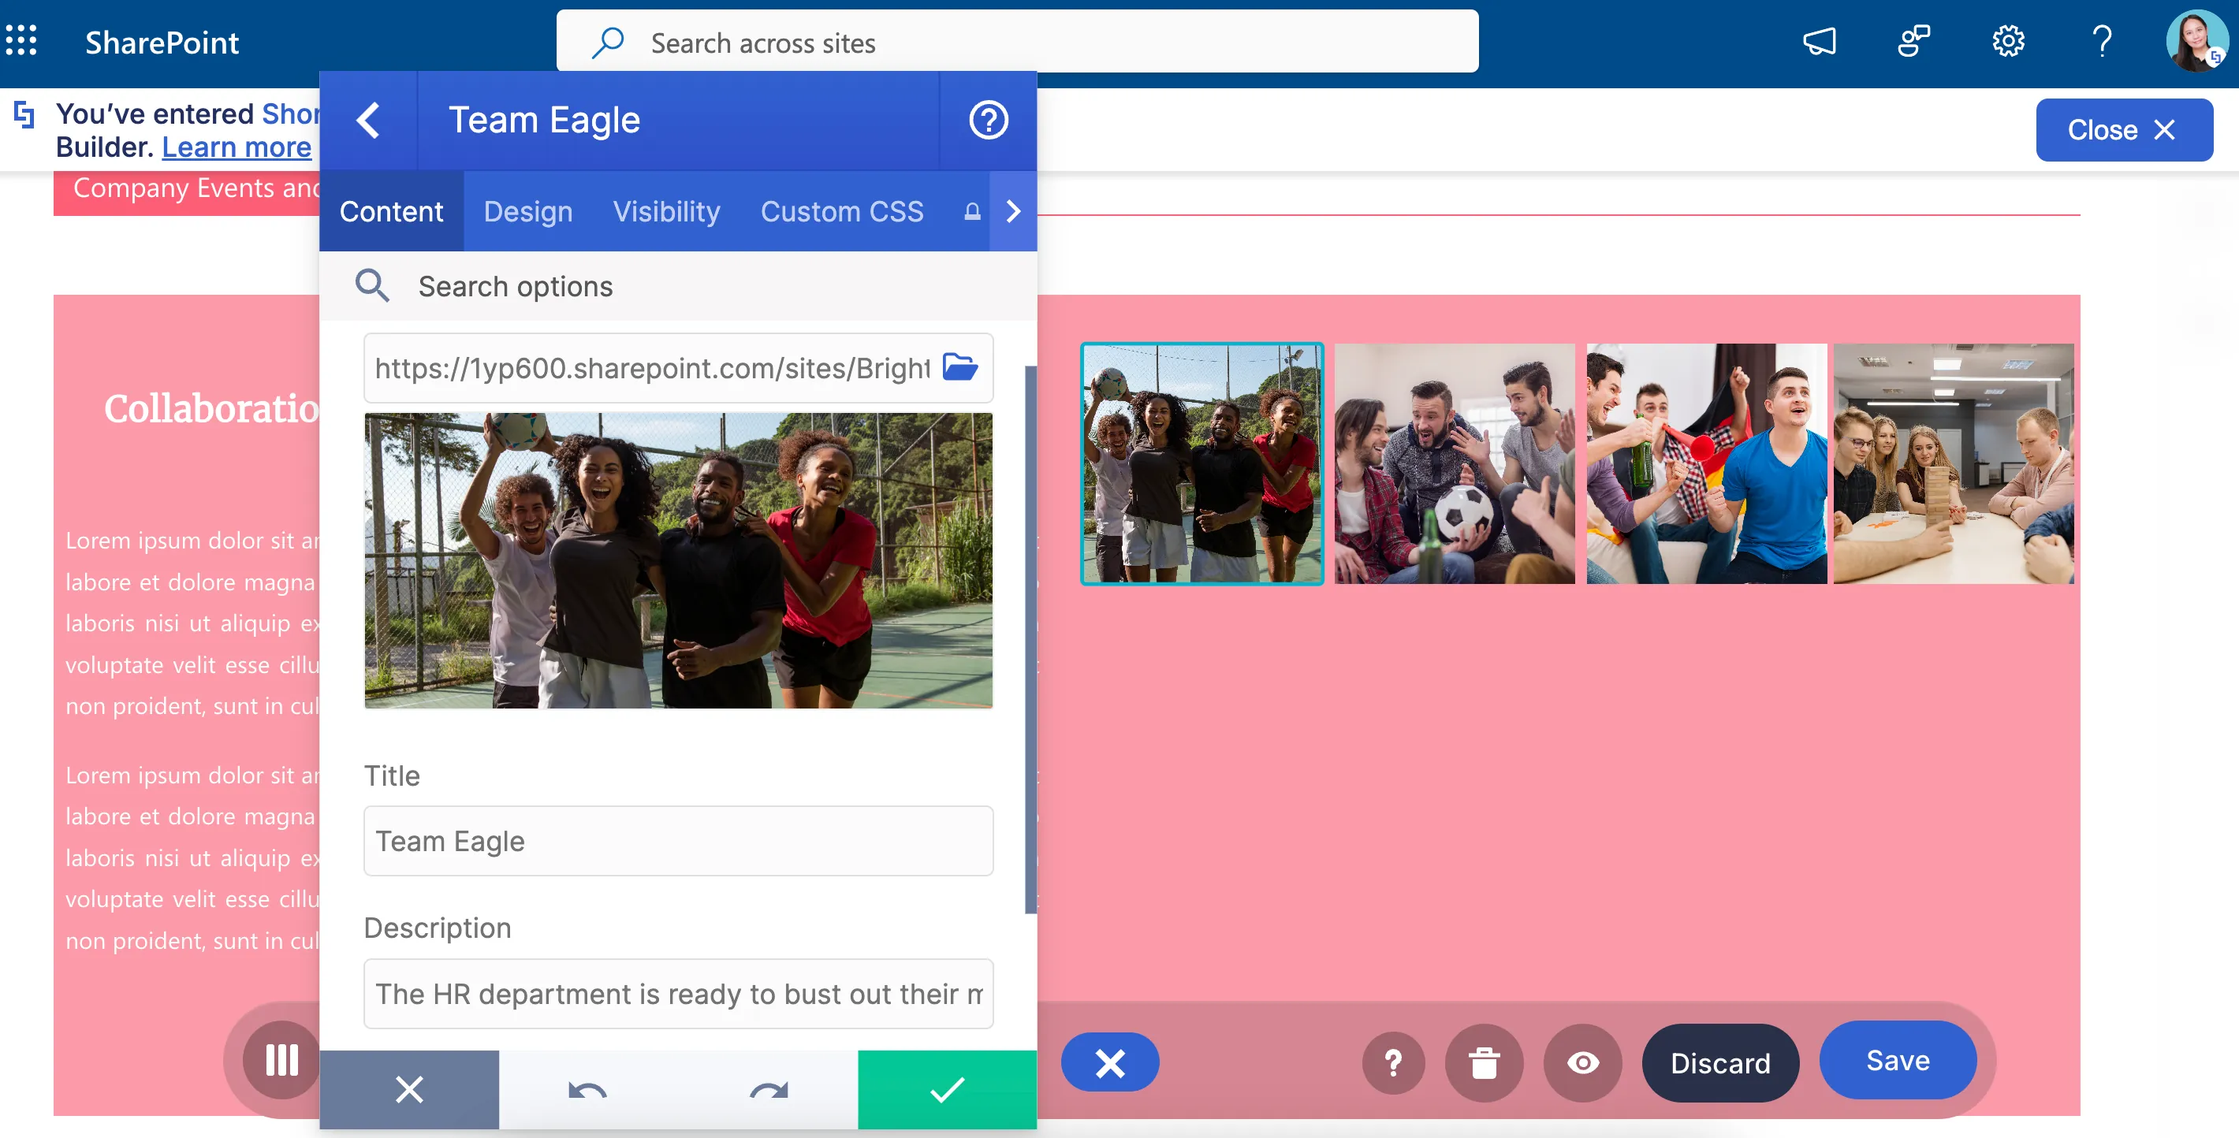Open the columns layout icon in the bottom bar

[x=281, y=1061]
